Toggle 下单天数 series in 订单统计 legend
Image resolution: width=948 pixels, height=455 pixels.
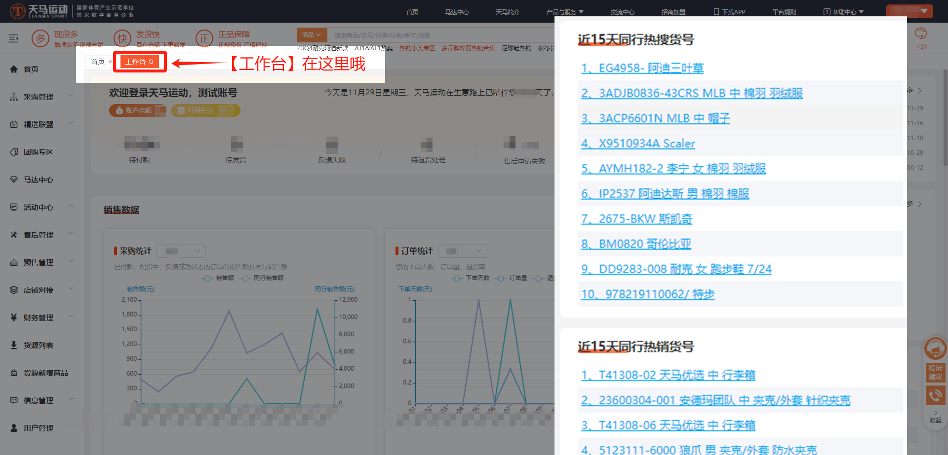pyautogui.click(x=470, y=278)
